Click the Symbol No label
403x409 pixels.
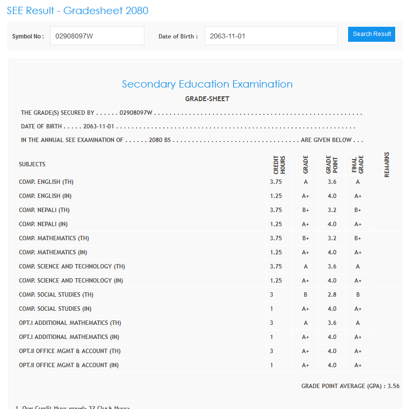[28, 36]
